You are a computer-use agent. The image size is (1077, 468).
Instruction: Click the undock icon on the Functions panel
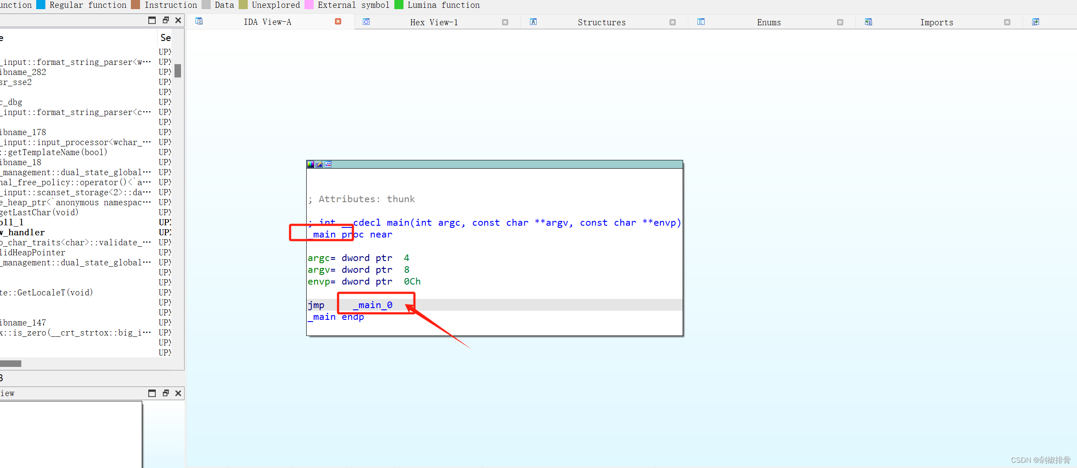pos(166,20)
